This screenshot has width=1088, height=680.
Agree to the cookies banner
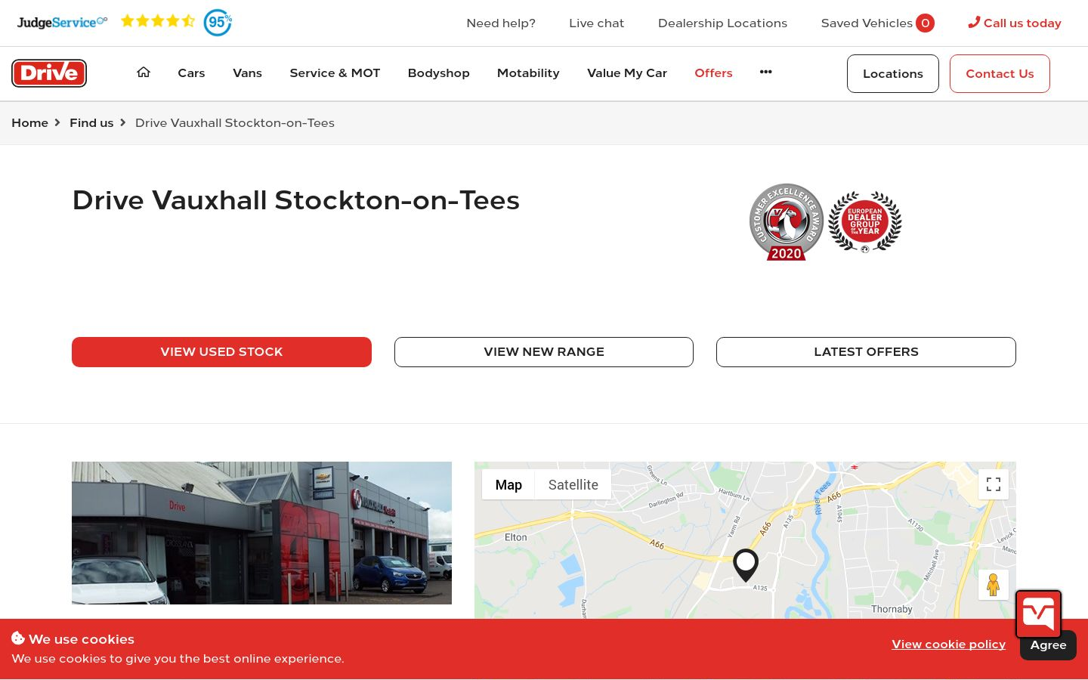(x=1048, y=645)
